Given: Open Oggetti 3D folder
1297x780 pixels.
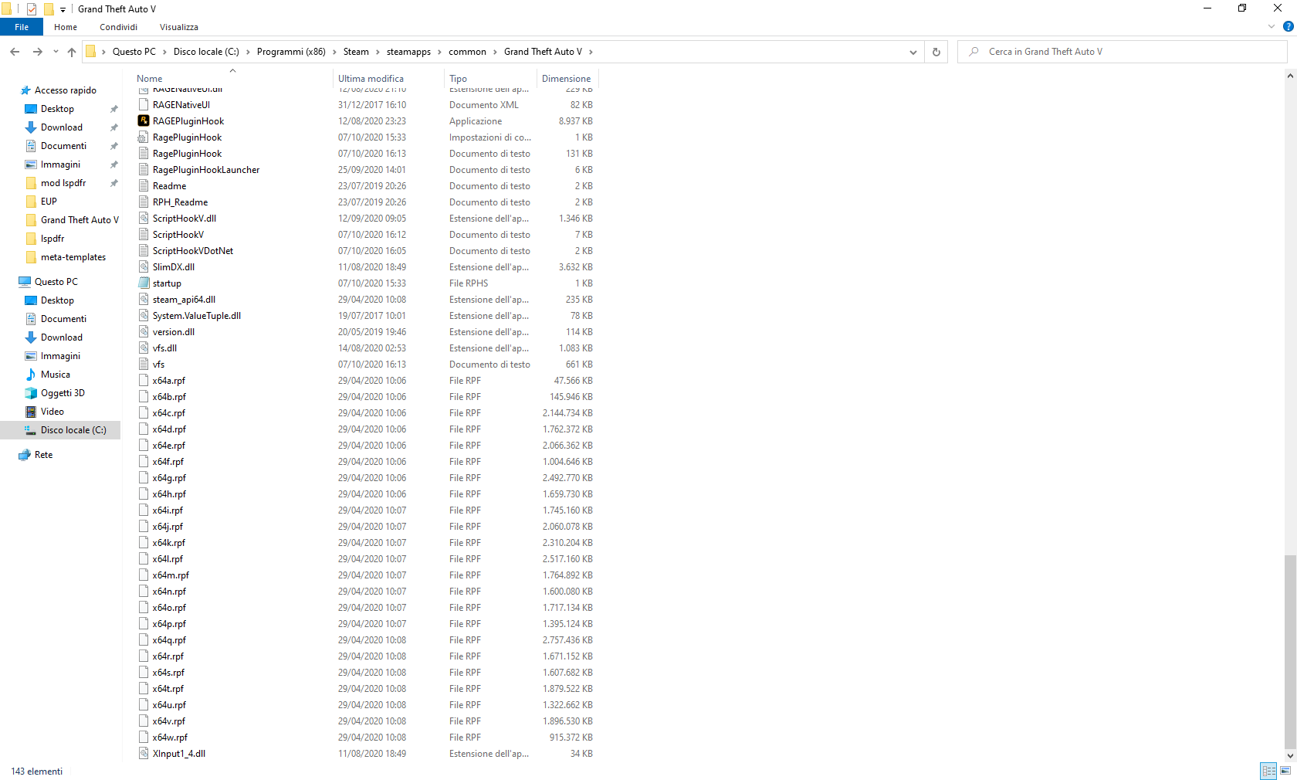Looking at the screenshot, I should tap(63, 393).
